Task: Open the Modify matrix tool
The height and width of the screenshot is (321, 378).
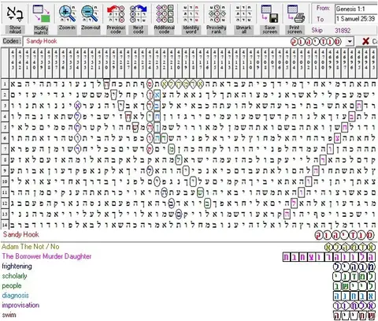Action: 41,13
